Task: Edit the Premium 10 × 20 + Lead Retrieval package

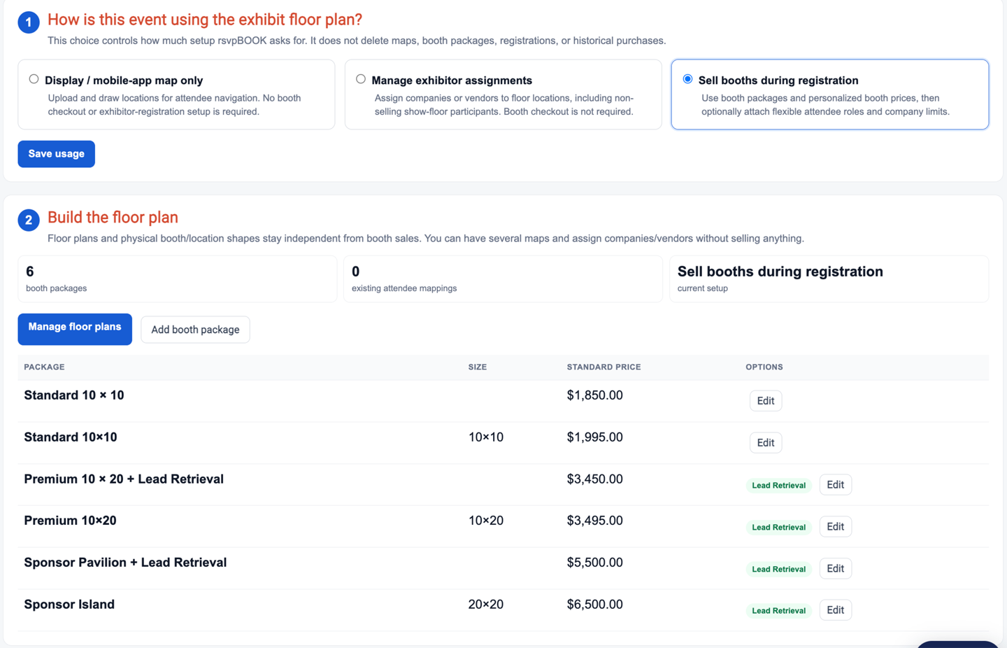Action: pos(836,484)
